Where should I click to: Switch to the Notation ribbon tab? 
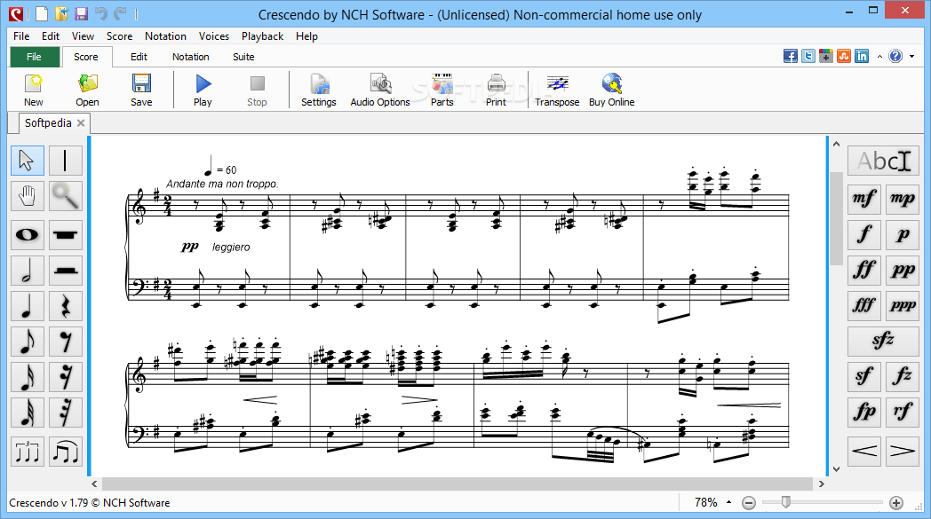coord(191,57)
